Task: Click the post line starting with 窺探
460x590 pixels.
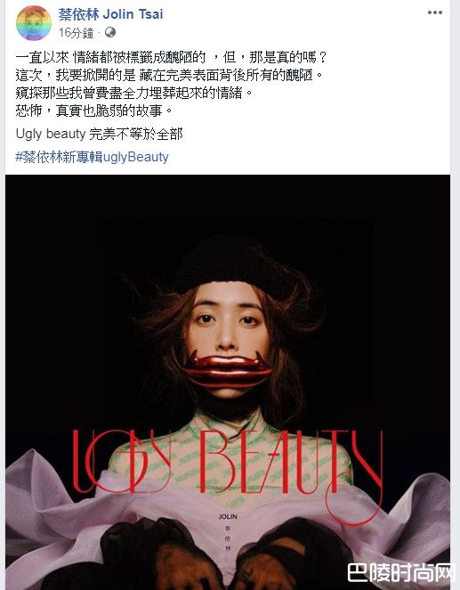Action: tap(134, 93)
